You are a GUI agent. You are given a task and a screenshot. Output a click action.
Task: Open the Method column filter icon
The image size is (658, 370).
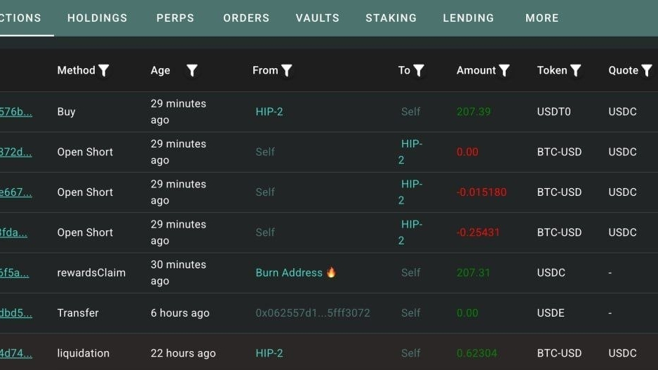[104, 70]
